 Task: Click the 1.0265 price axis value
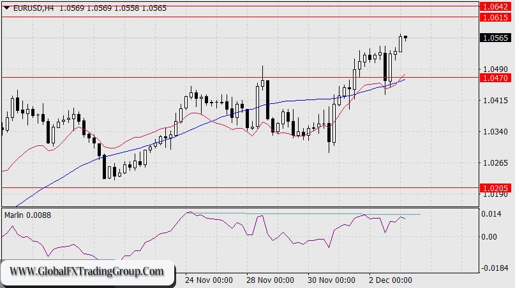coord(495,163)
